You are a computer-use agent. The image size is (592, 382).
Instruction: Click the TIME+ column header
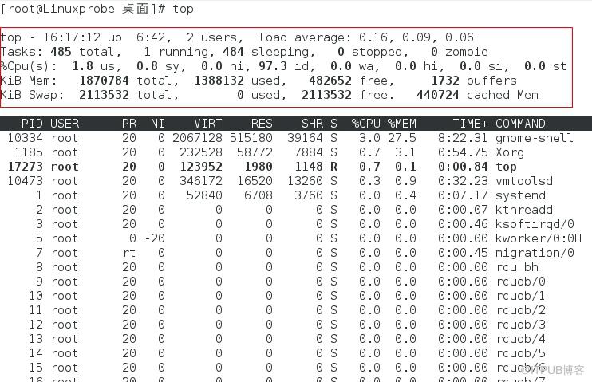click(x=470, y=124)
